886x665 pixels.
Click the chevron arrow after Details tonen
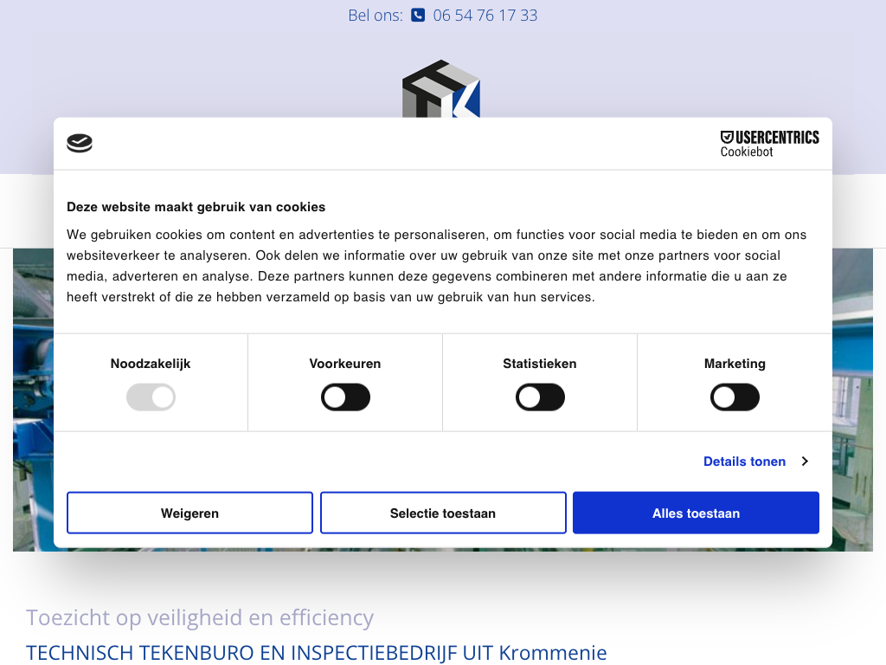805,462
